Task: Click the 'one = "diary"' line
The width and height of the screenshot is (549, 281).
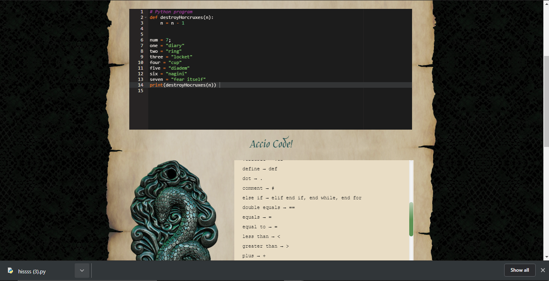Action: point(167,45)
